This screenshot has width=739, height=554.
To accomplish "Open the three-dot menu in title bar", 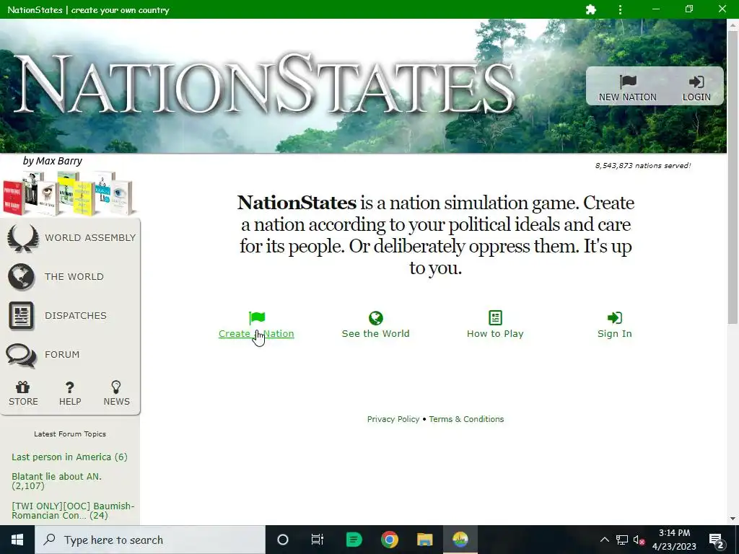I will 620,9.
